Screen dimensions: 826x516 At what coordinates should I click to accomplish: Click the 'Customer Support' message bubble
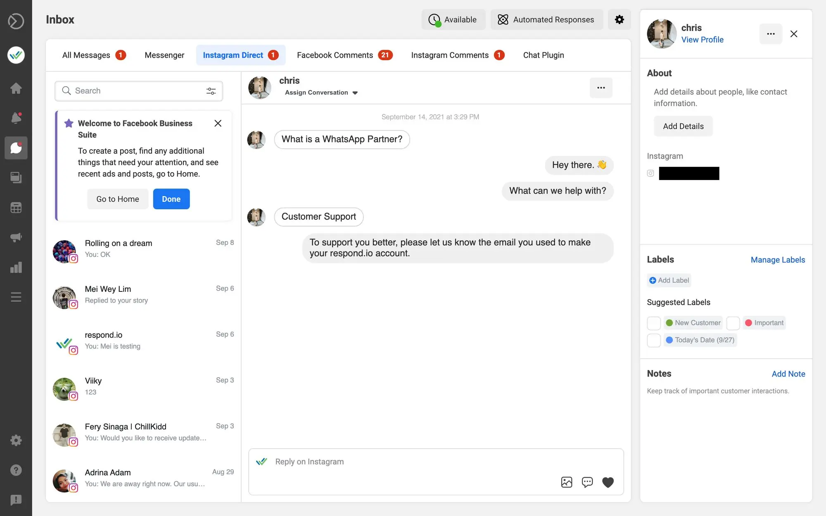click(x=318, y=217)
